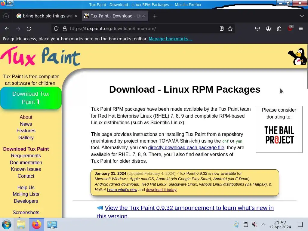Open the Extensions puzzle icon
Image resolution: width=308 pixels, height=231 pixels.
coord(279,29)
